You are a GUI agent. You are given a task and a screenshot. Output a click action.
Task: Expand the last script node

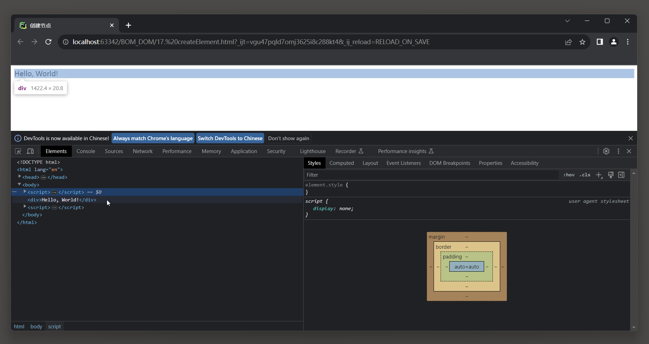(25, 207)
